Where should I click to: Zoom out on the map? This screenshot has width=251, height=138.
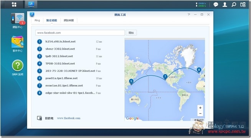point(200,114)
